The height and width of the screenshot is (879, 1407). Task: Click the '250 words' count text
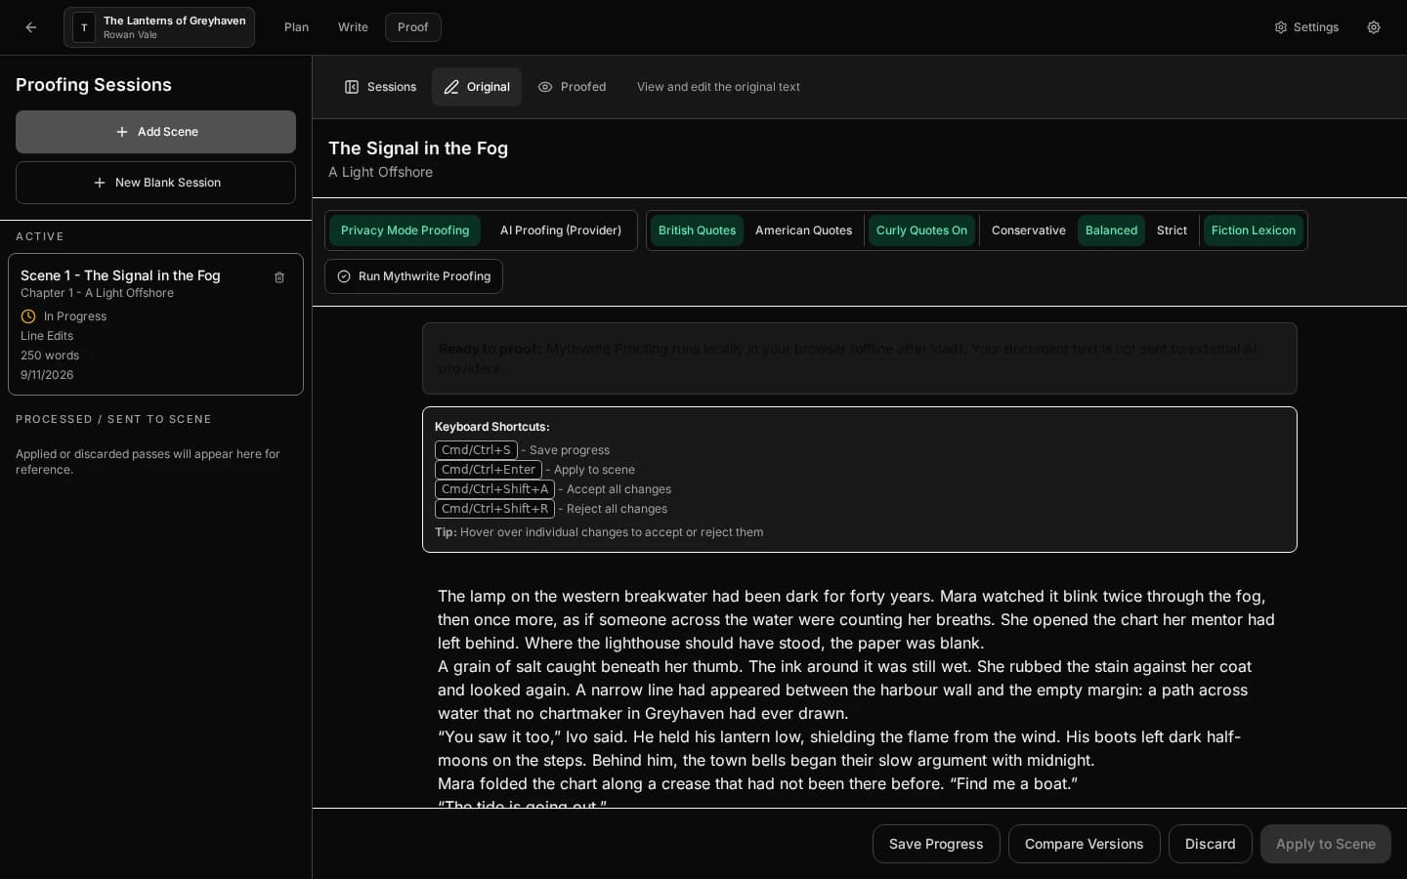pos(50,356)
